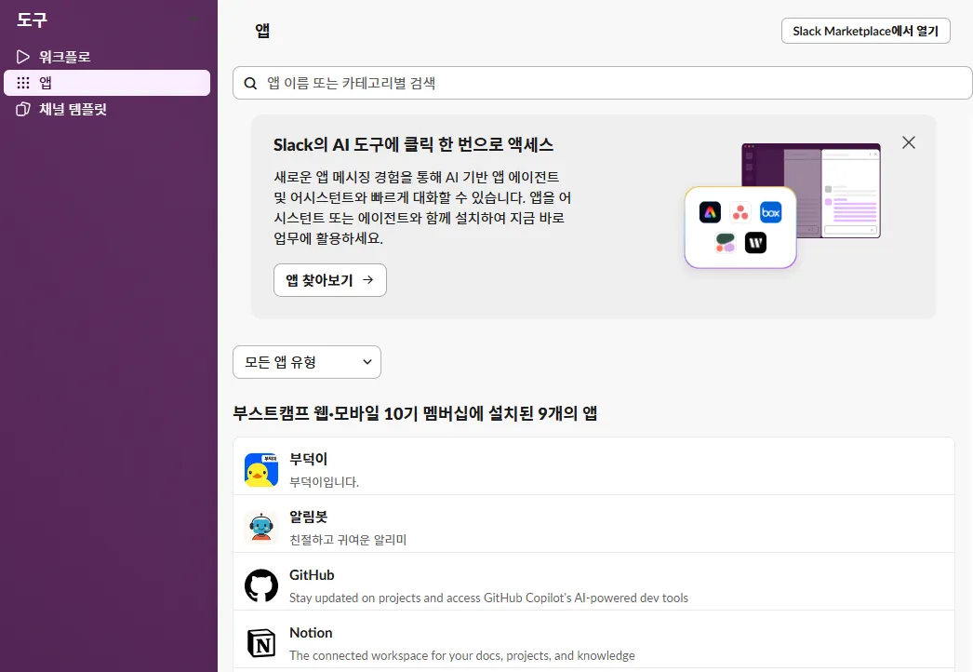This screenshot has width=973, height=672.
Task: Click the 도구 sidebar title
Action: [33, 20]
